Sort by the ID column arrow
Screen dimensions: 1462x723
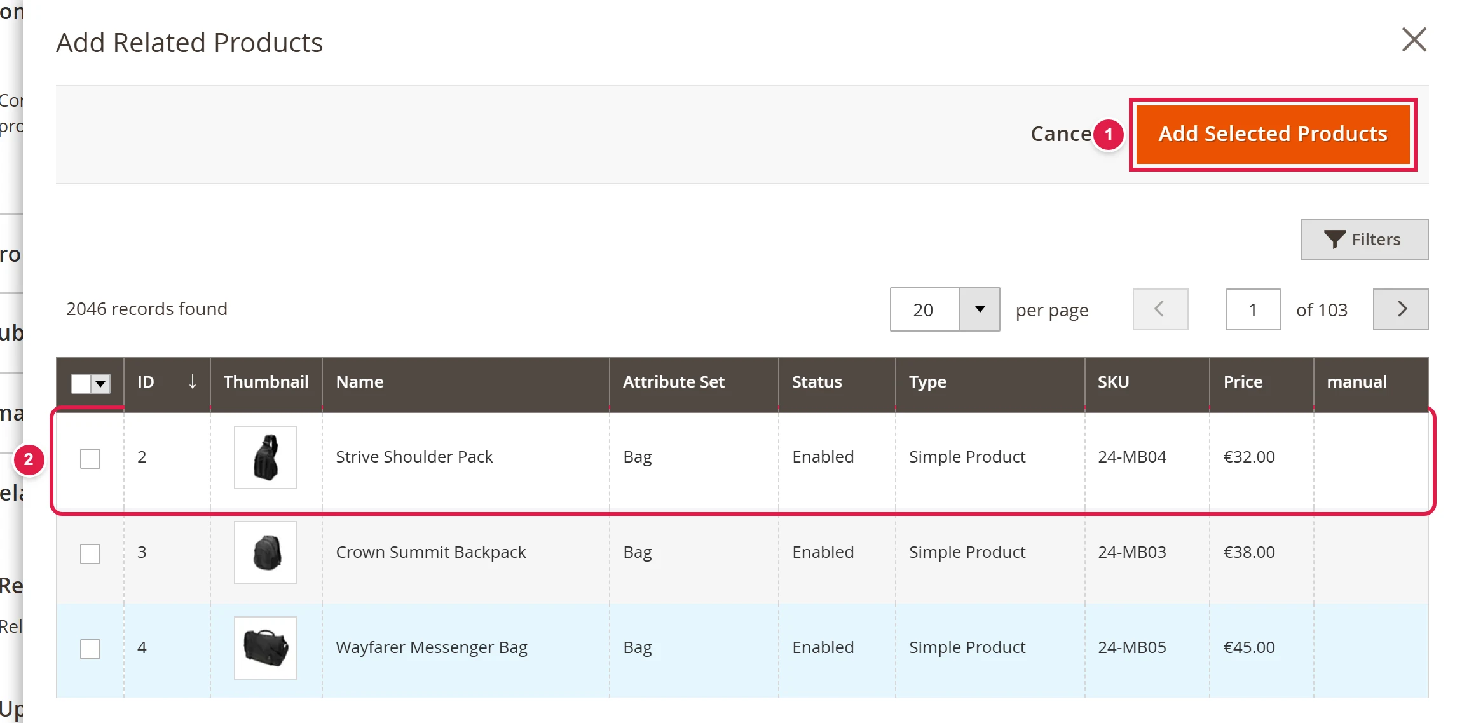coord(192,382)
